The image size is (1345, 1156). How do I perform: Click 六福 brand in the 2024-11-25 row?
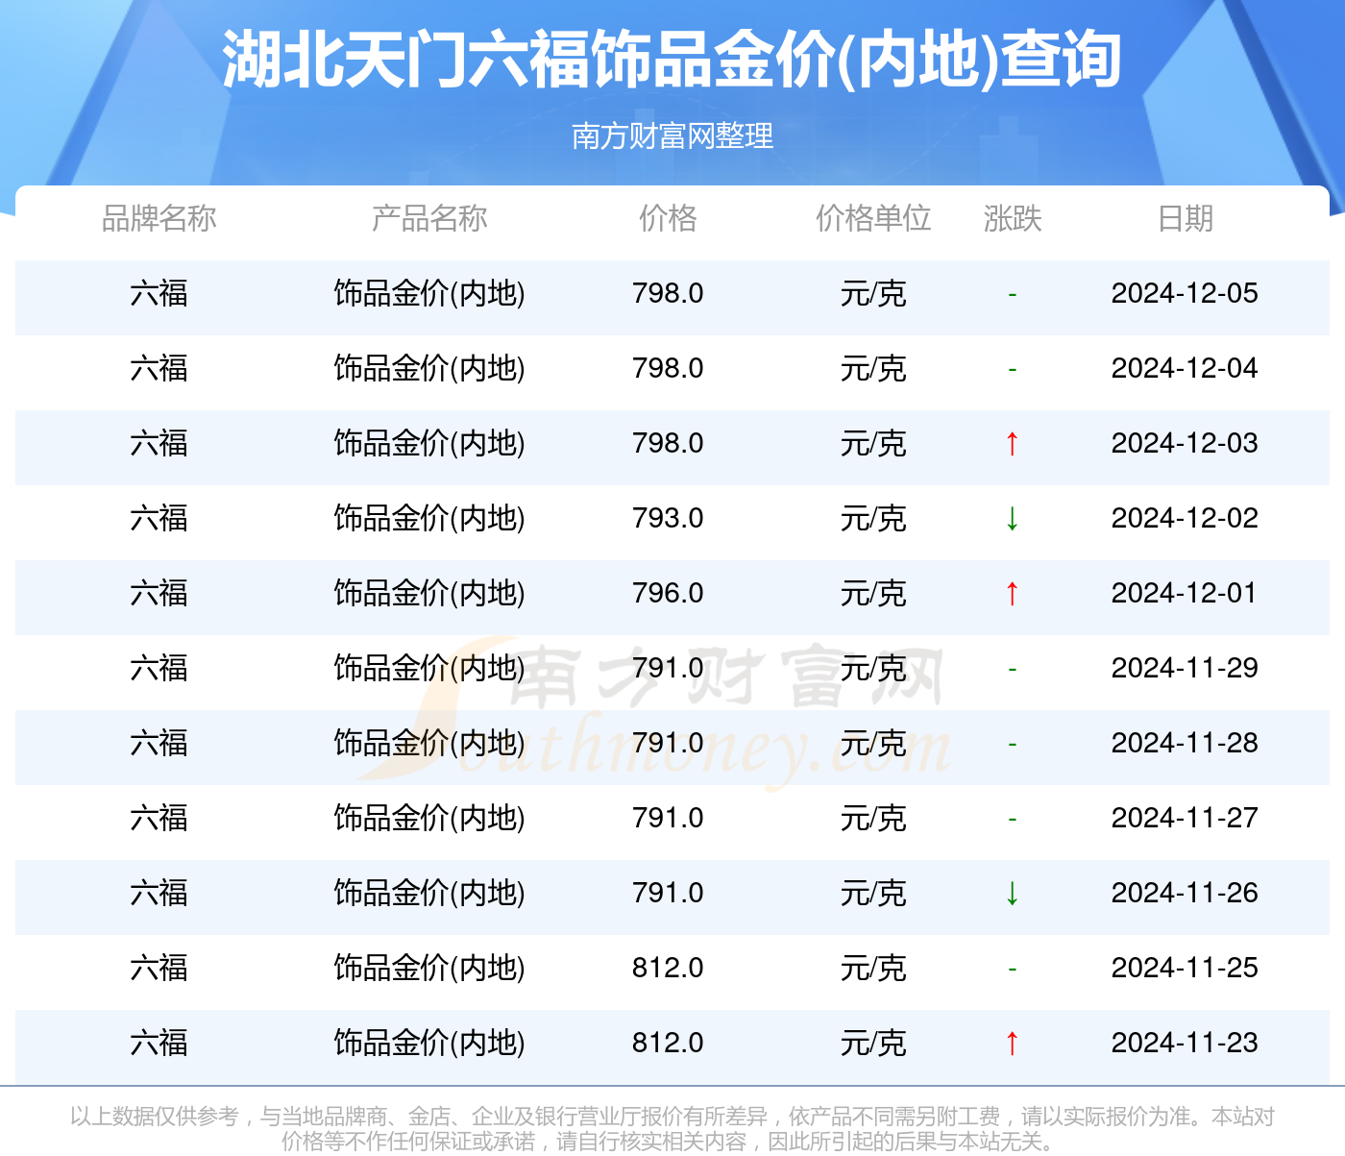pyautogui.click(x=159, y=968)
